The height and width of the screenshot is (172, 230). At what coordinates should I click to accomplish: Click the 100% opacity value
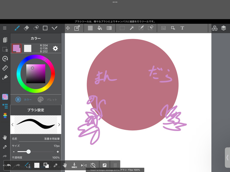click(56, 157)
